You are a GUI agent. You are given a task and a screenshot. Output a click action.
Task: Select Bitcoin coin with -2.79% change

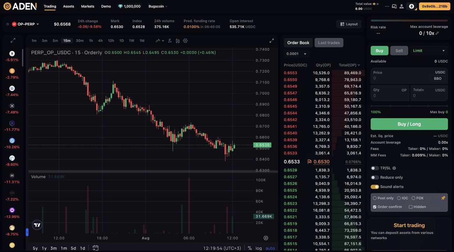point(12,71)
